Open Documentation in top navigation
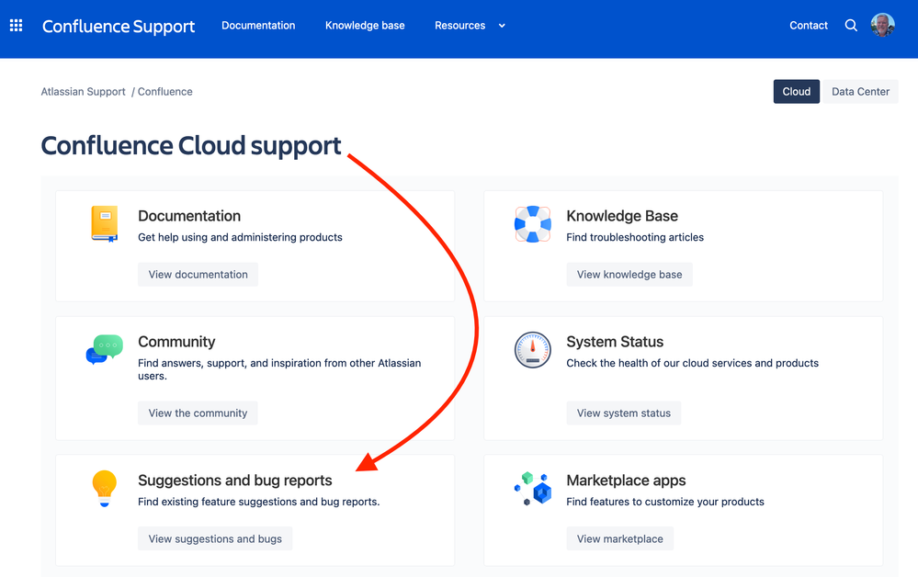The height and width of the screenshot is (577, 918). (x=258, y=26)
